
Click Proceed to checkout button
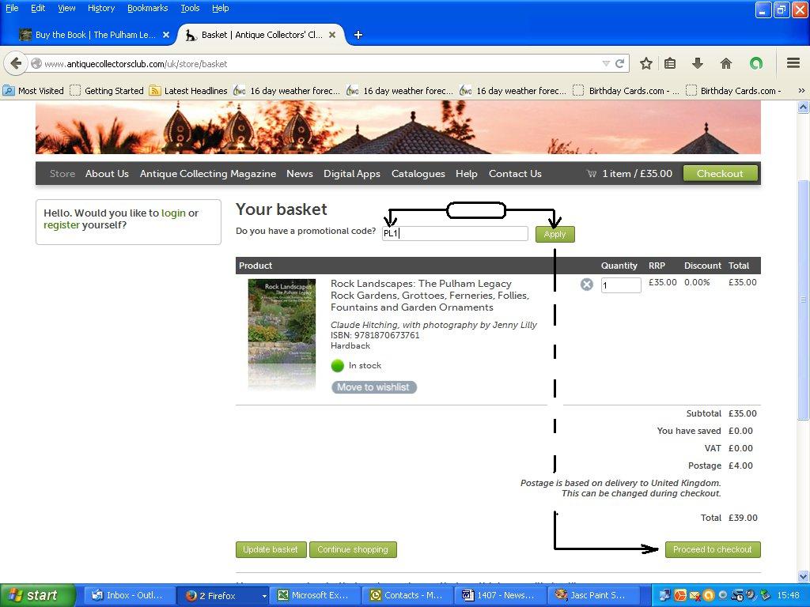click(712, 549)
